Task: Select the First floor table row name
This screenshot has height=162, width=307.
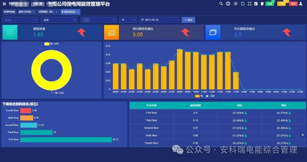Action: click(151, 113)
